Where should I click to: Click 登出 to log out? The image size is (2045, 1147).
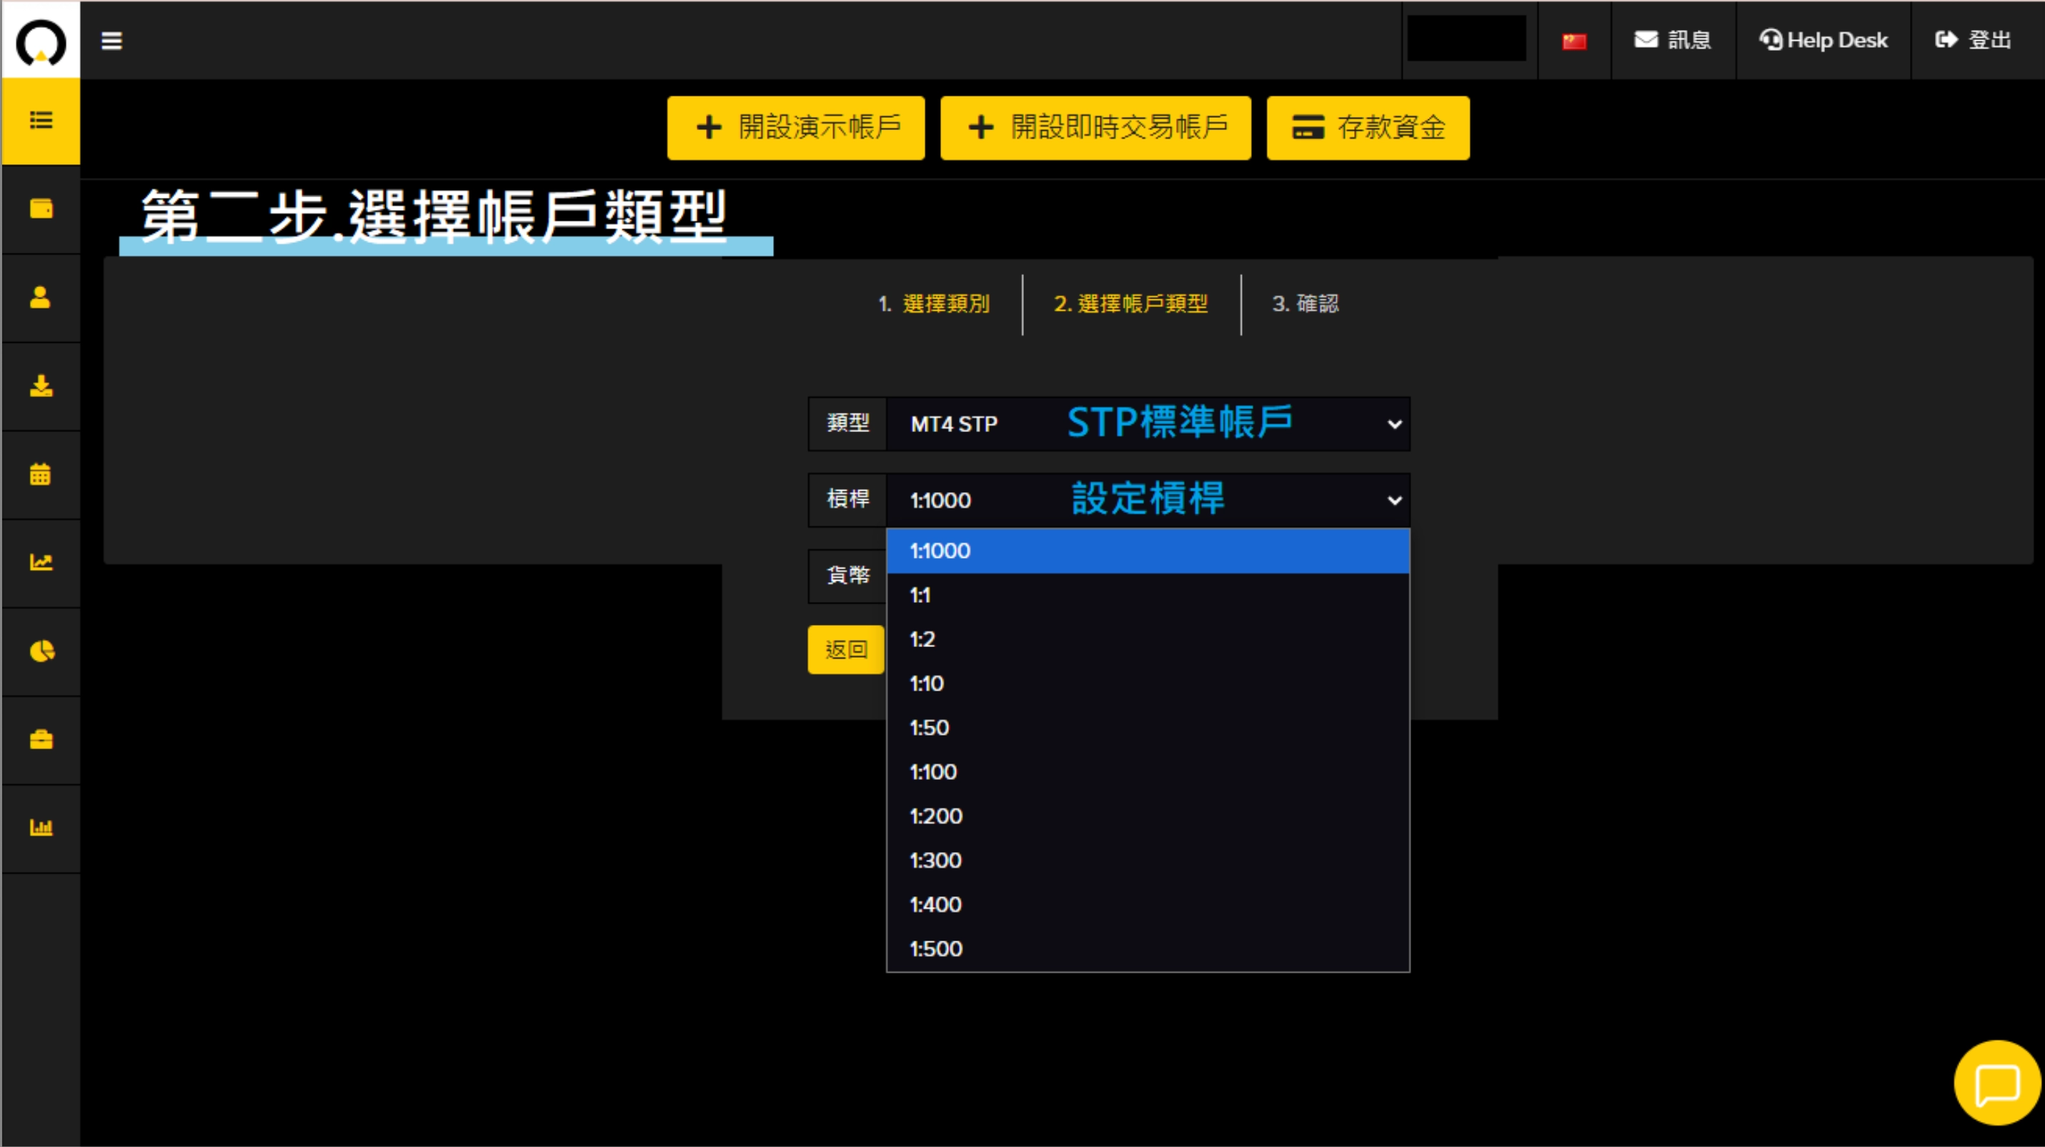click(1974, 40)
